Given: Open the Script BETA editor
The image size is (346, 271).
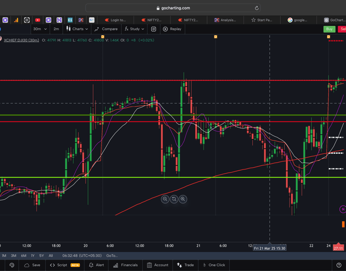Looking at the screenshot, I should coord(65,265).
